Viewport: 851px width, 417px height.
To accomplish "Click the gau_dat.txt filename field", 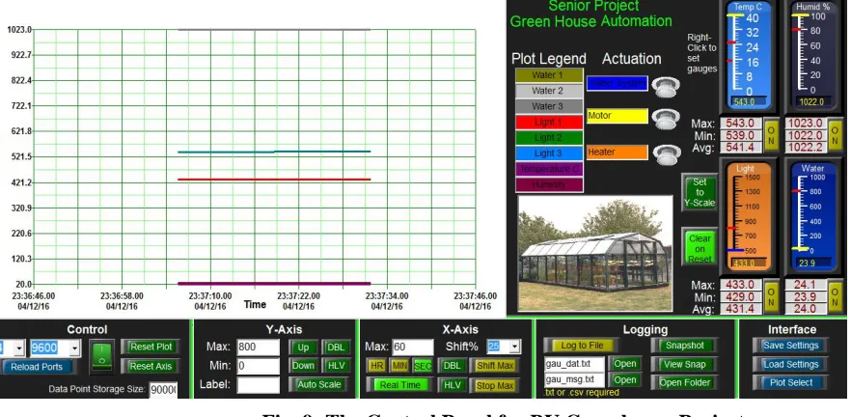I will click(x=575, y=364).
